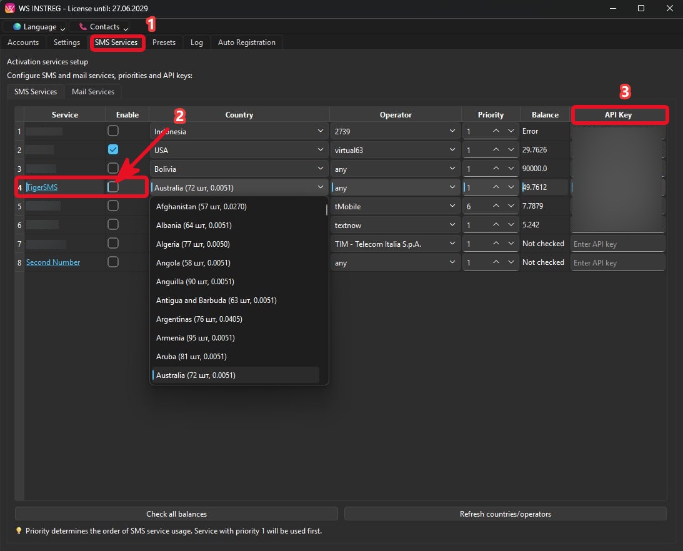This screenshot has width=683, height=551.
Task: Open the TigerSMS service link
Action: pyautogui.click(x=42, y=187)
